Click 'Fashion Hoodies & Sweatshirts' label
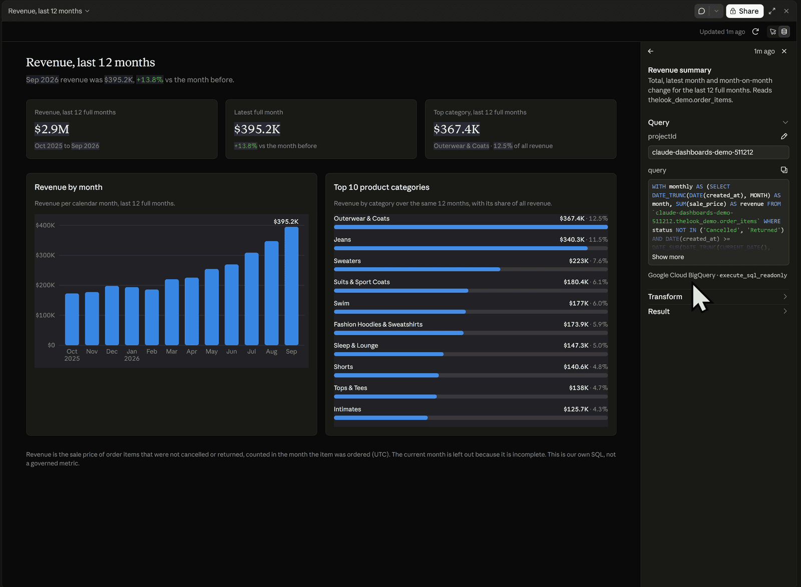Screen dimensions: 801x587 [378, 324]
